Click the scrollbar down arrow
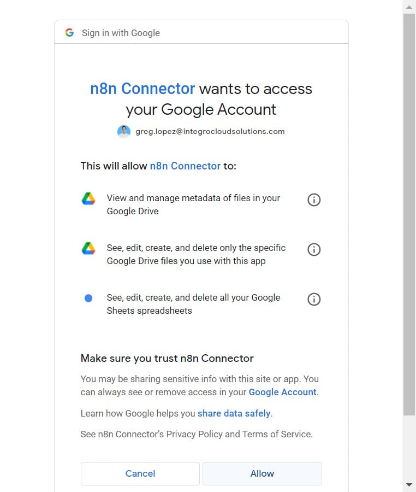The width and height of the screenshot is (416, 492). [x=409, y=484]
